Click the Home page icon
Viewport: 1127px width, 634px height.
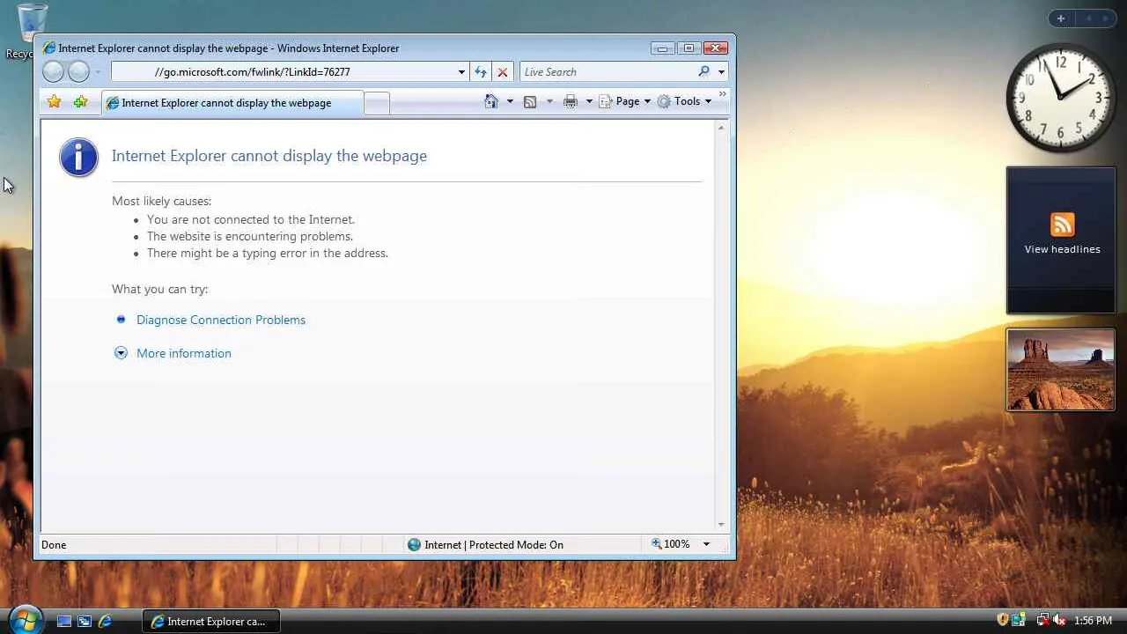pyautogui.click(x=492, y=101)
